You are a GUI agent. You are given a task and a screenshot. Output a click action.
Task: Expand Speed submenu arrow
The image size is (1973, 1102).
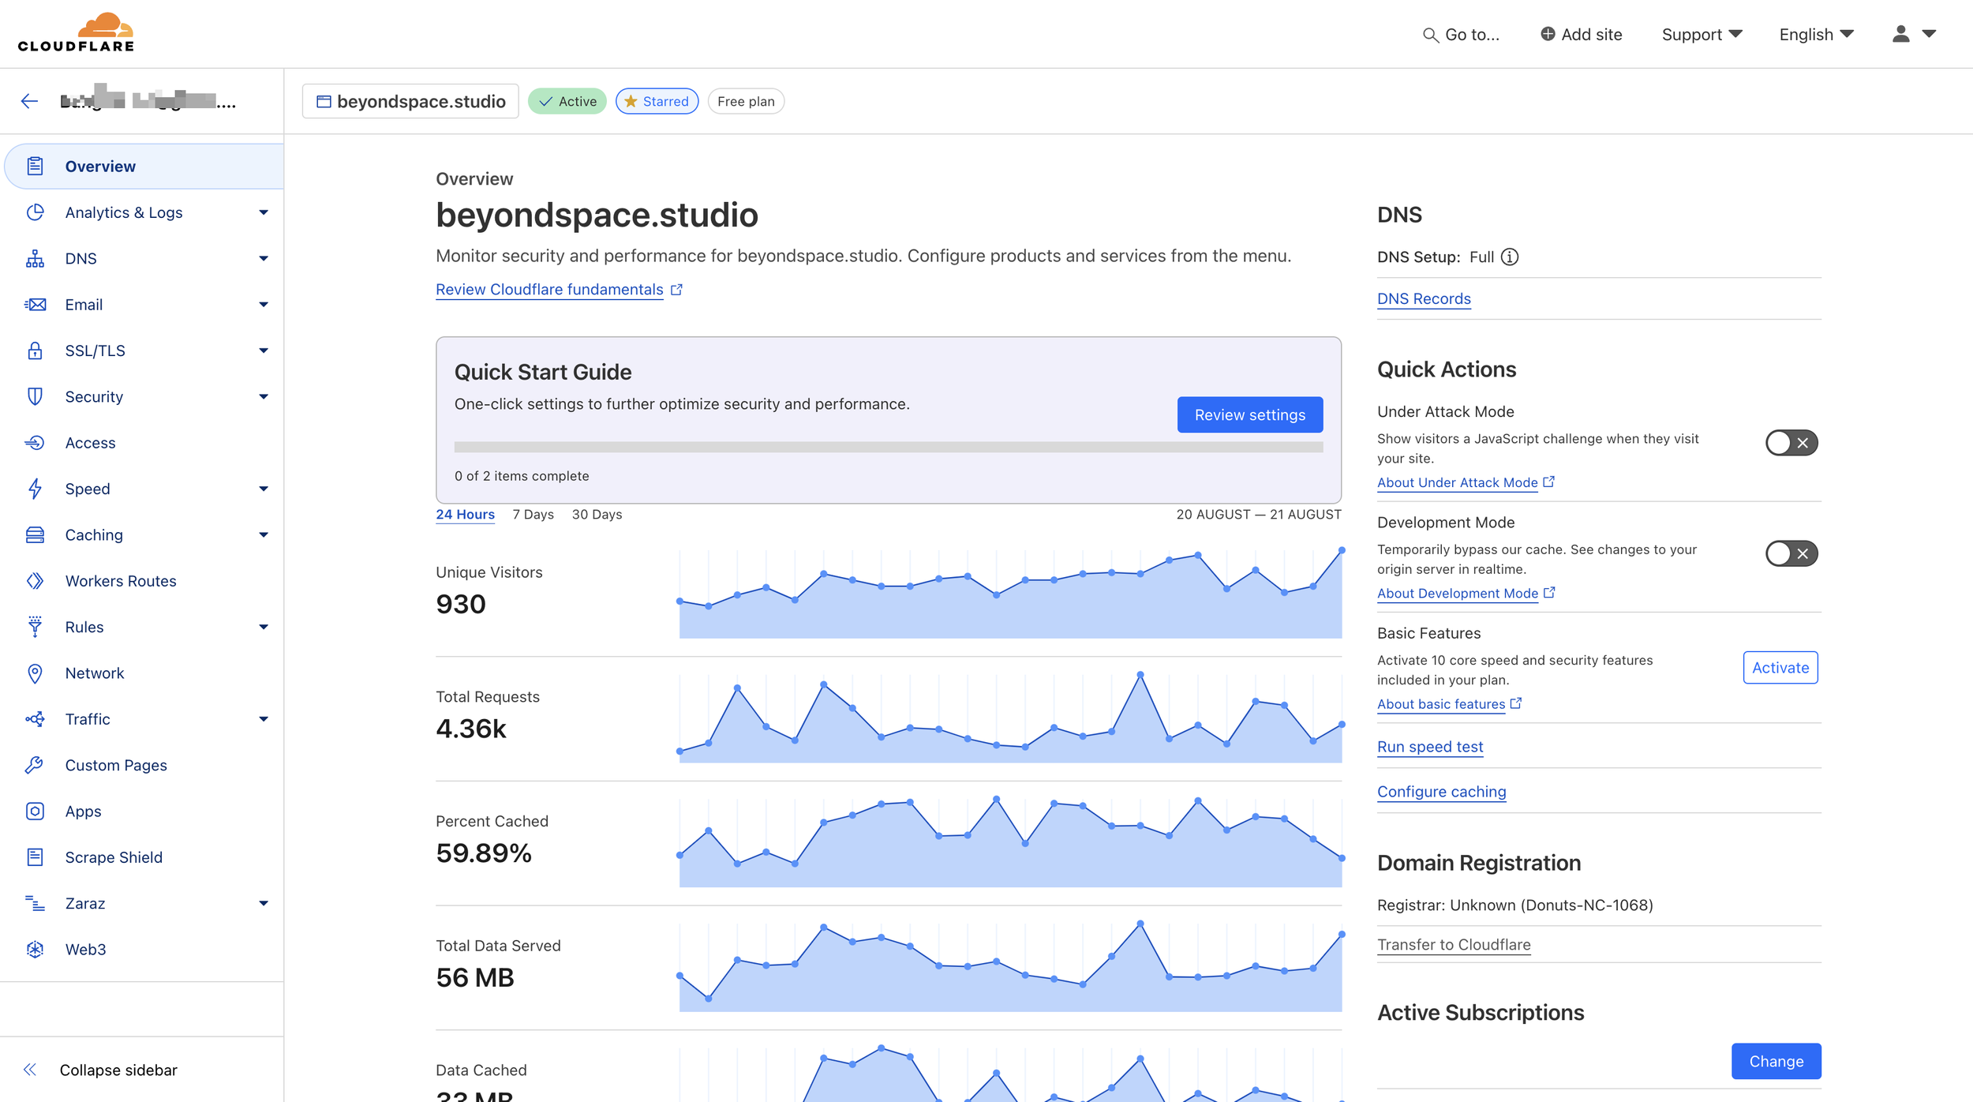[264, 489]
